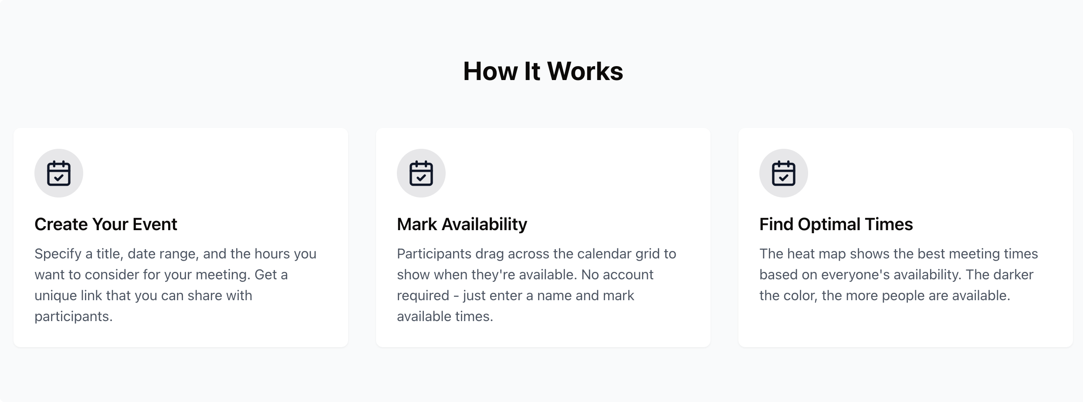This screenshot has height=402, width=1083.
Task: Click "the color, the more people" line
Action: (884, 295)
